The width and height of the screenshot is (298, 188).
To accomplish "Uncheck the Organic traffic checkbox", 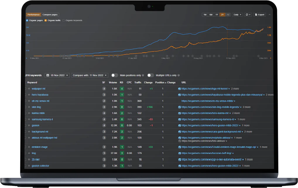I will 46,20.
